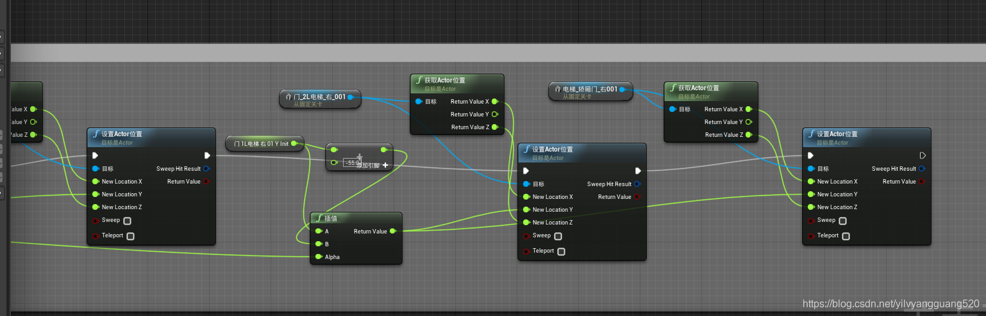Viewport: 986px width, 316px height.
Task: Click hollow exec output pin of rightmost 设置Actor位置 node
Action: point(923,155)
